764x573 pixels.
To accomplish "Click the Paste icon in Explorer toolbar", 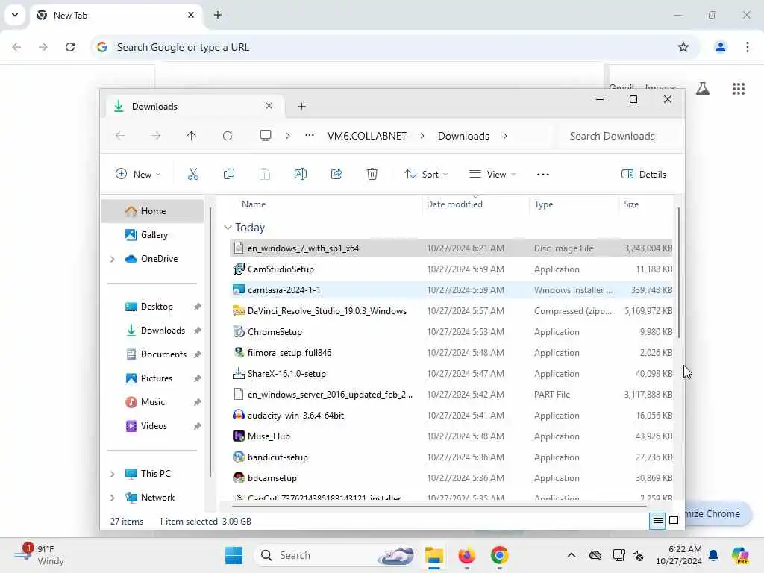I will click(x=265, y=174).
